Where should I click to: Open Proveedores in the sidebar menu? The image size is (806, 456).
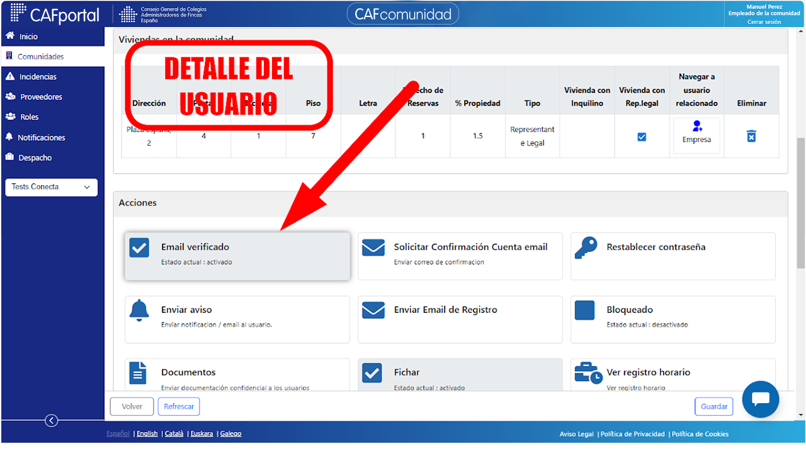(x=41, y=97)
